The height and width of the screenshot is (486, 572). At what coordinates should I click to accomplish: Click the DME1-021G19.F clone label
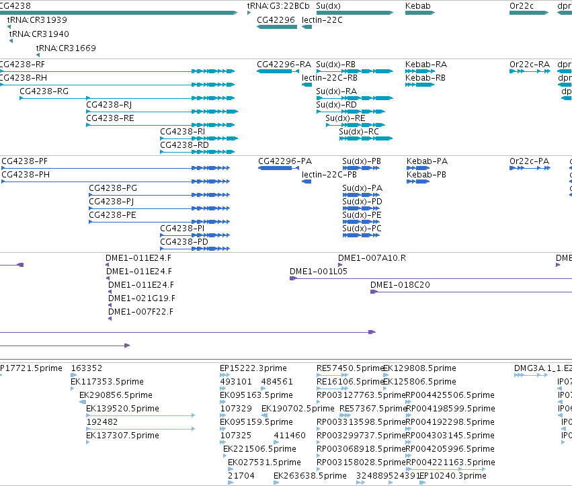point(142,298)
